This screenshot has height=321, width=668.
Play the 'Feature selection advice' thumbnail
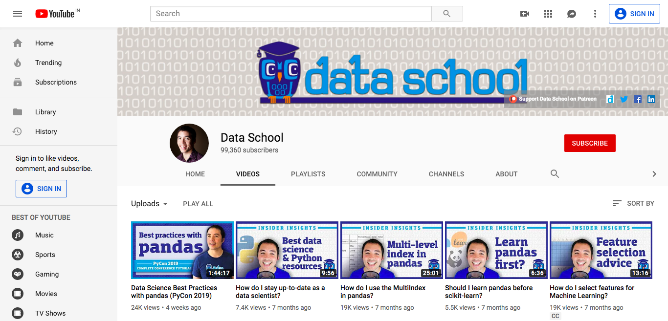click(x=601, y=250)
